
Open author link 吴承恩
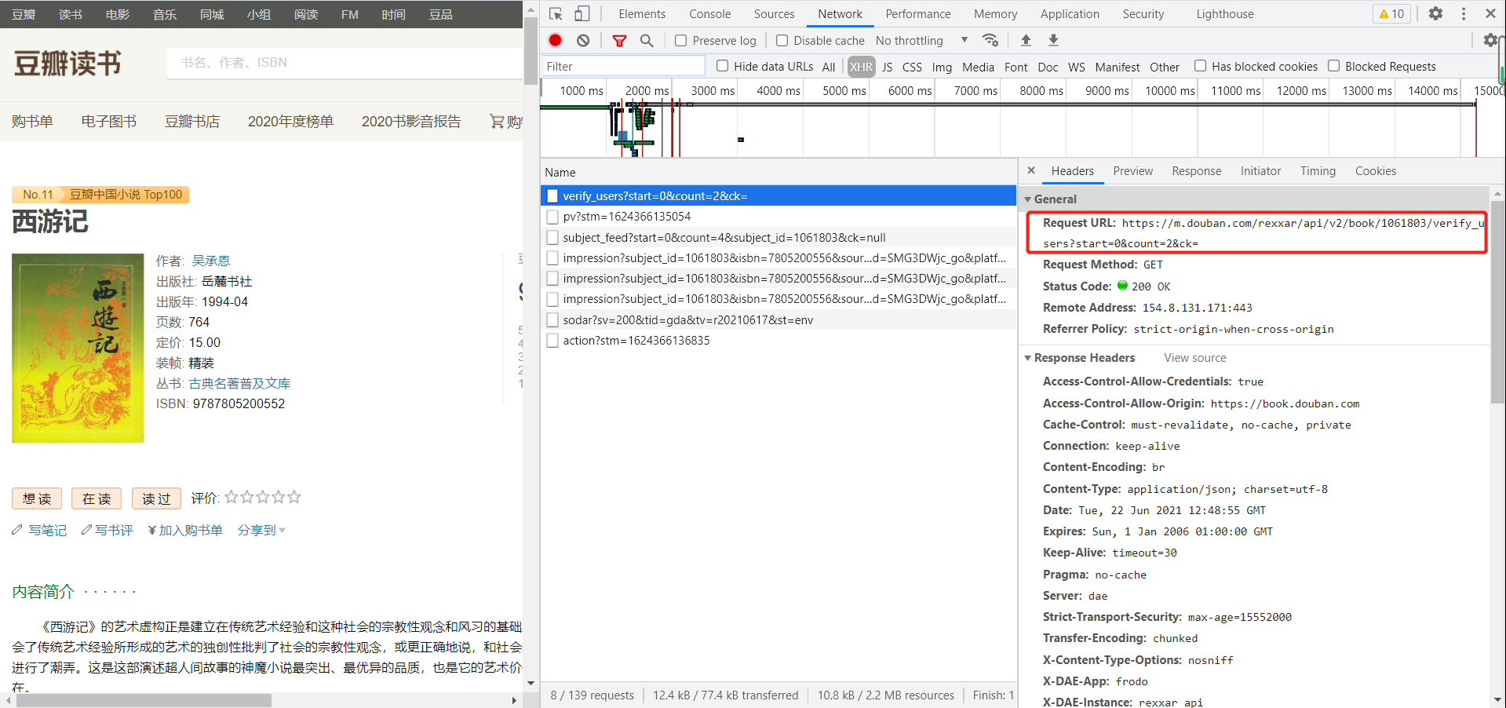[211, 261]
